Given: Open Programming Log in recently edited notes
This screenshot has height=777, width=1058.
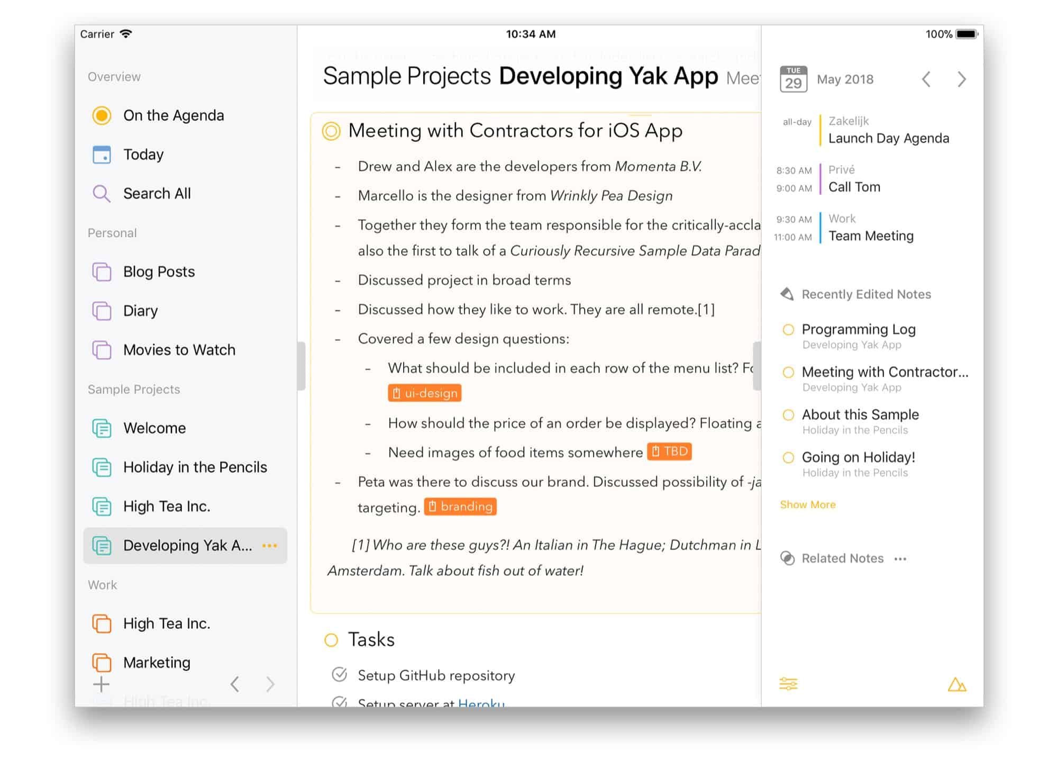Looking at the screenshot, I should click(x=858, y=330).
